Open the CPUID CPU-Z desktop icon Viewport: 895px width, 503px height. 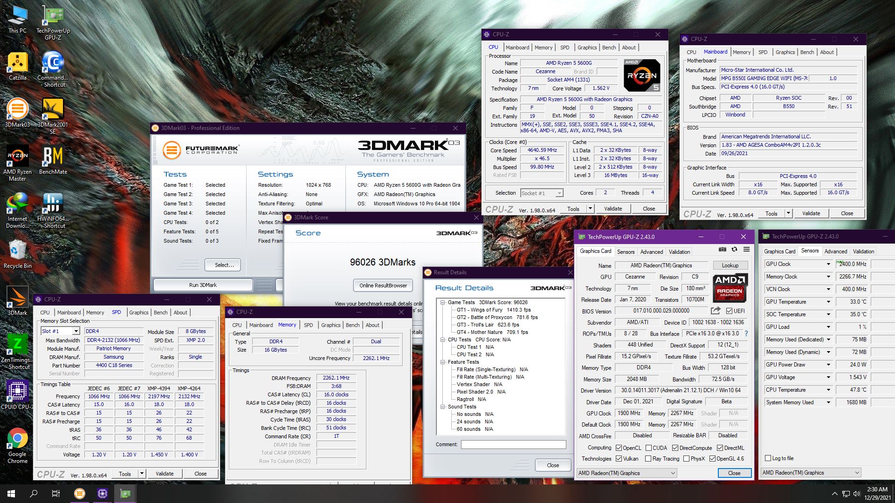17,395
